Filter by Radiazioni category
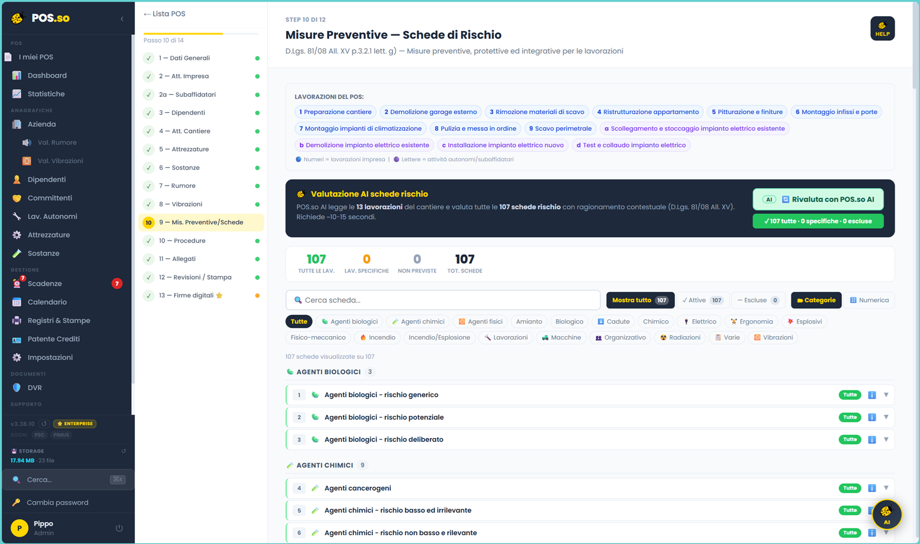Screen dimensions: 920x544 point(680,337)
